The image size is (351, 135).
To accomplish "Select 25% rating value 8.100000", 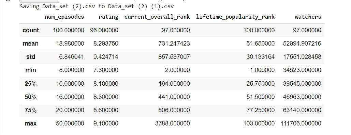I will coord(106,84).
